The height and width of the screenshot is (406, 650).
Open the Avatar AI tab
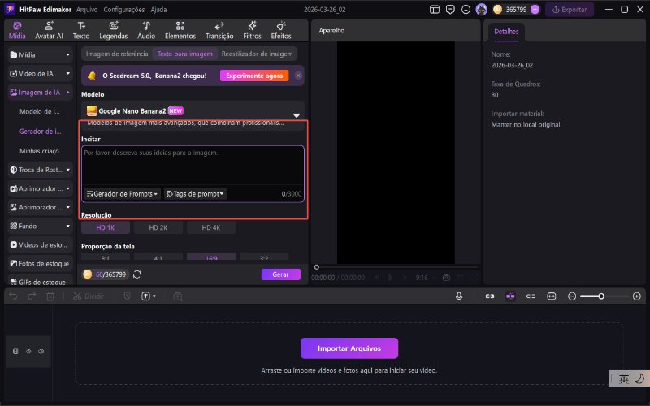pos(49,30)
